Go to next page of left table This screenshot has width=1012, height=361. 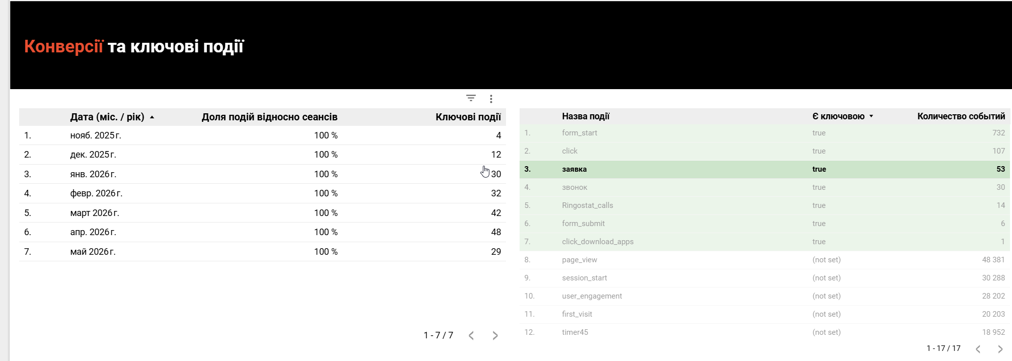click(495, 335)
